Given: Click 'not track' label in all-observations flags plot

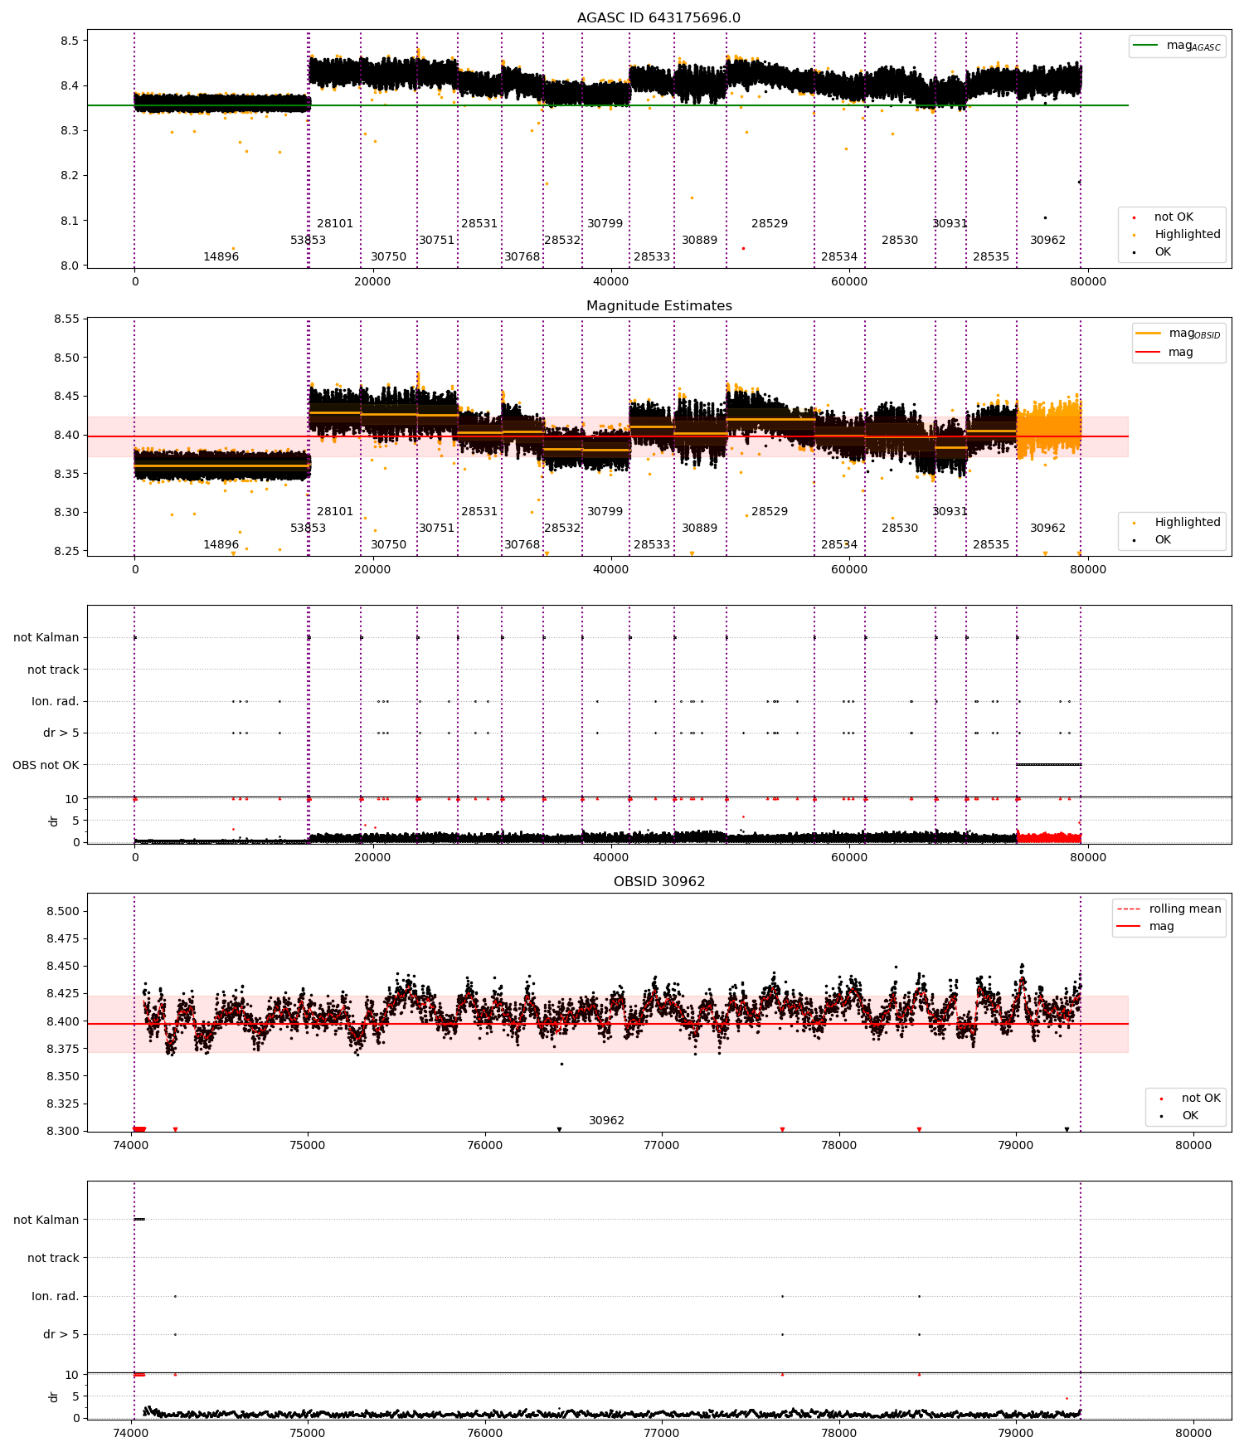Looking at the screenshot, I should point(53,670).
